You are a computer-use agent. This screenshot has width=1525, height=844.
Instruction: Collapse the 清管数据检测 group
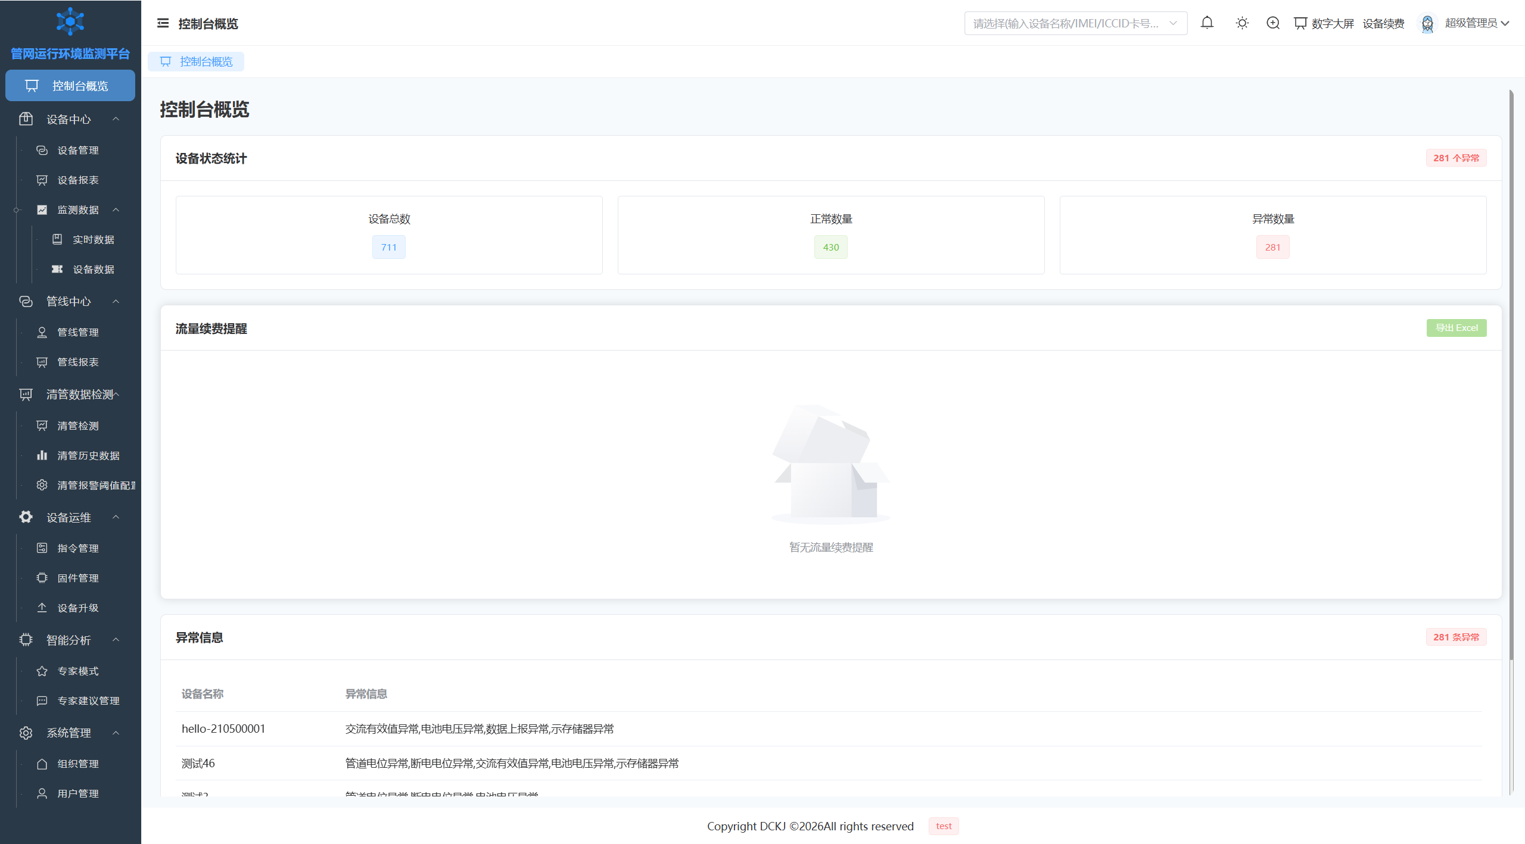(x=70, y=394)
